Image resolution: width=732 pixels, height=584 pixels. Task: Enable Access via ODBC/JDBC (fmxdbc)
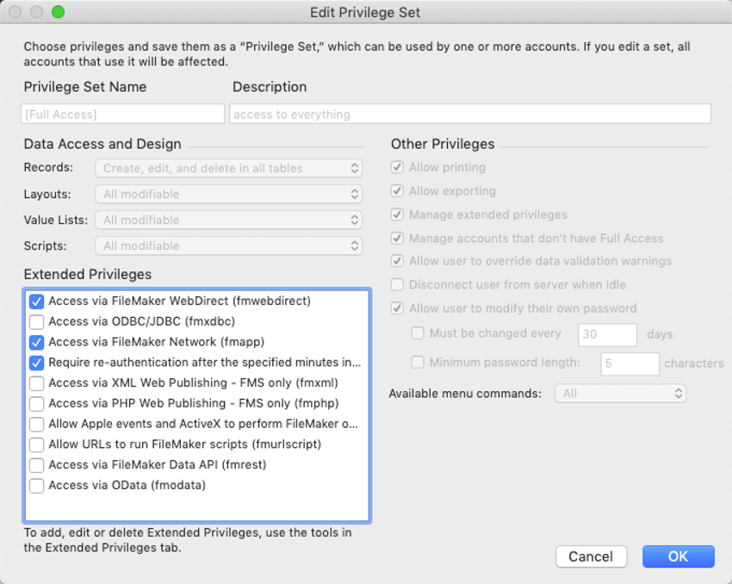[x=36, y=322]
